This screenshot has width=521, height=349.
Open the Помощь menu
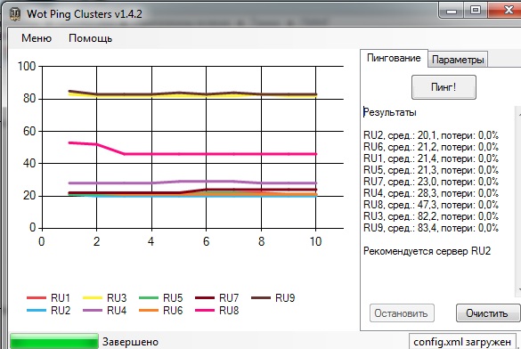(x=90, y=38)
